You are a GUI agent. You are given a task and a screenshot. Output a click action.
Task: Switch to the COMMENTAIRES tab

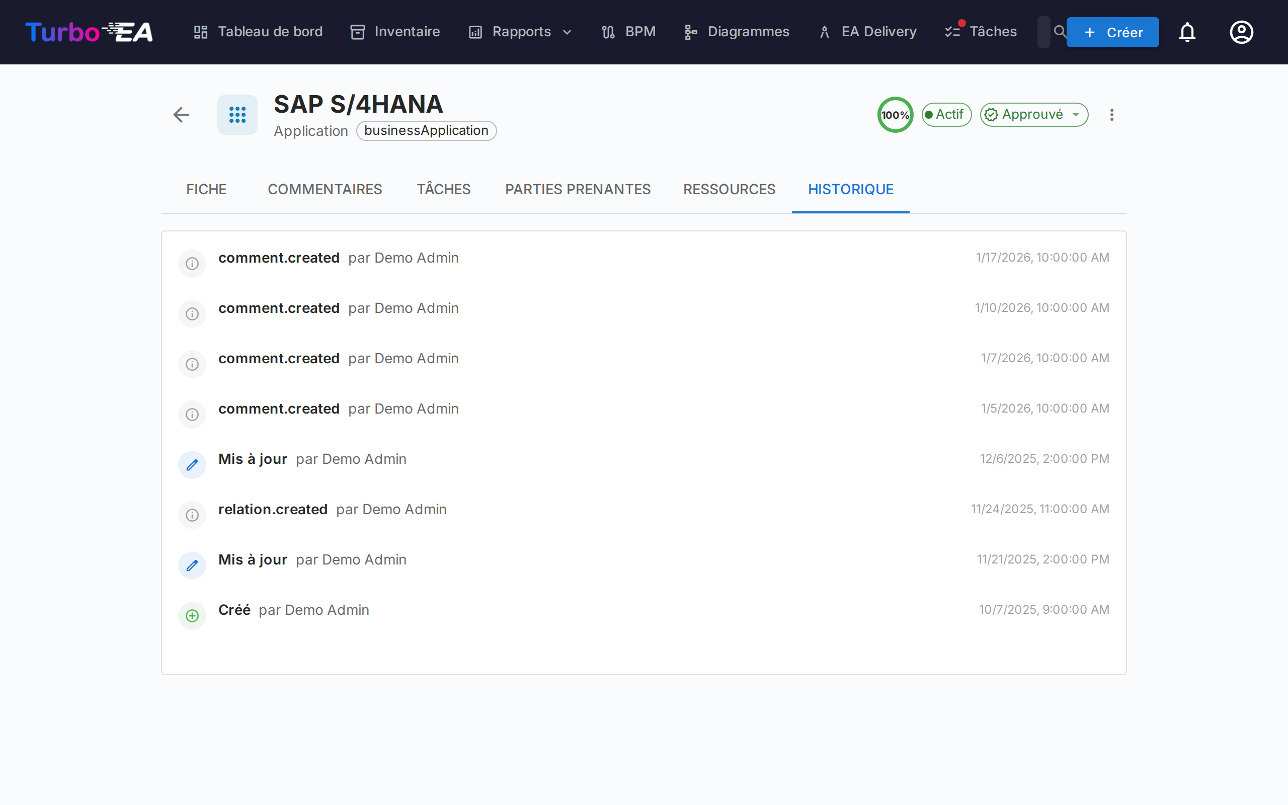pos(325,189)
